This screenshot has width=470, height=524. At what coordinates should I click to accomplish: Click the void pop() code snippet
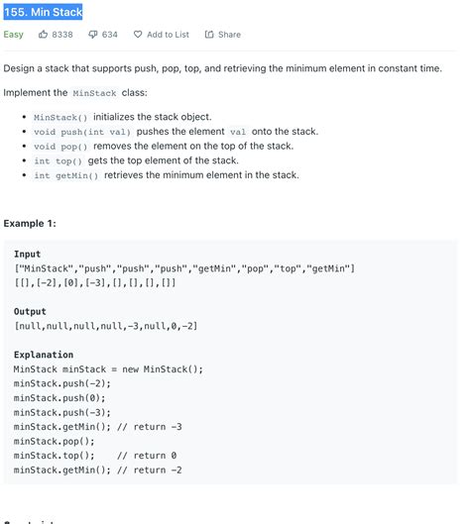[x=60, y=147]
